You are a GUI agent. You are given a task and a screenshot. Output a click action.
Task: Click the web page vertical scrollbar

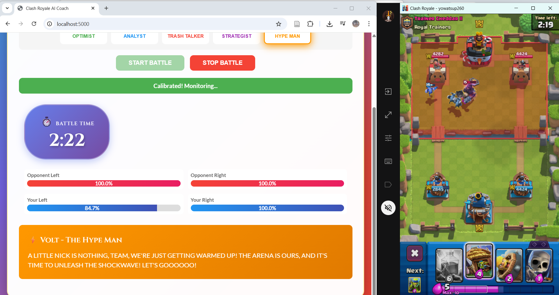[374, 201]
